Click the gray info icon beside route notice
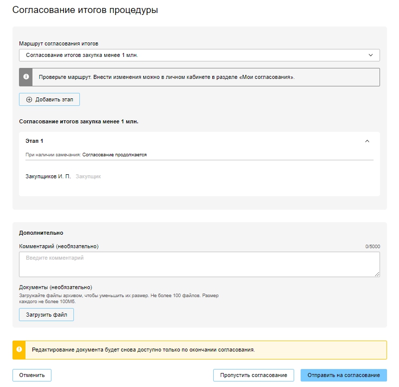The image size is (399, 387). click(x=26, y=77)
